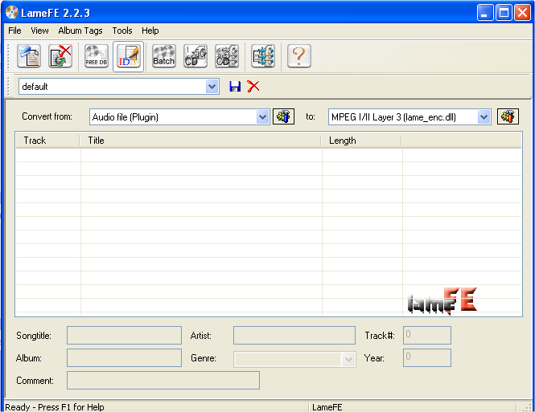535x412 pixels.
Task: Click the LameFE title bar CD icon
Action: [12, 13]
